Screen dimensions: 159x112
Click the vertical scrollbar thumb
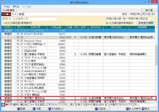(156, 55)
